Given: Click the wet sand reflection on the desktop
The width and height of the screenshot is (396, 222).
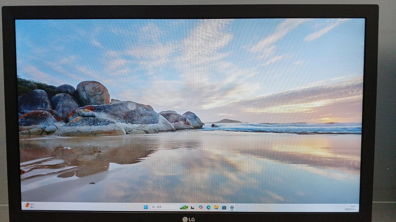Looking at the screenshot, I should [186, 170].
